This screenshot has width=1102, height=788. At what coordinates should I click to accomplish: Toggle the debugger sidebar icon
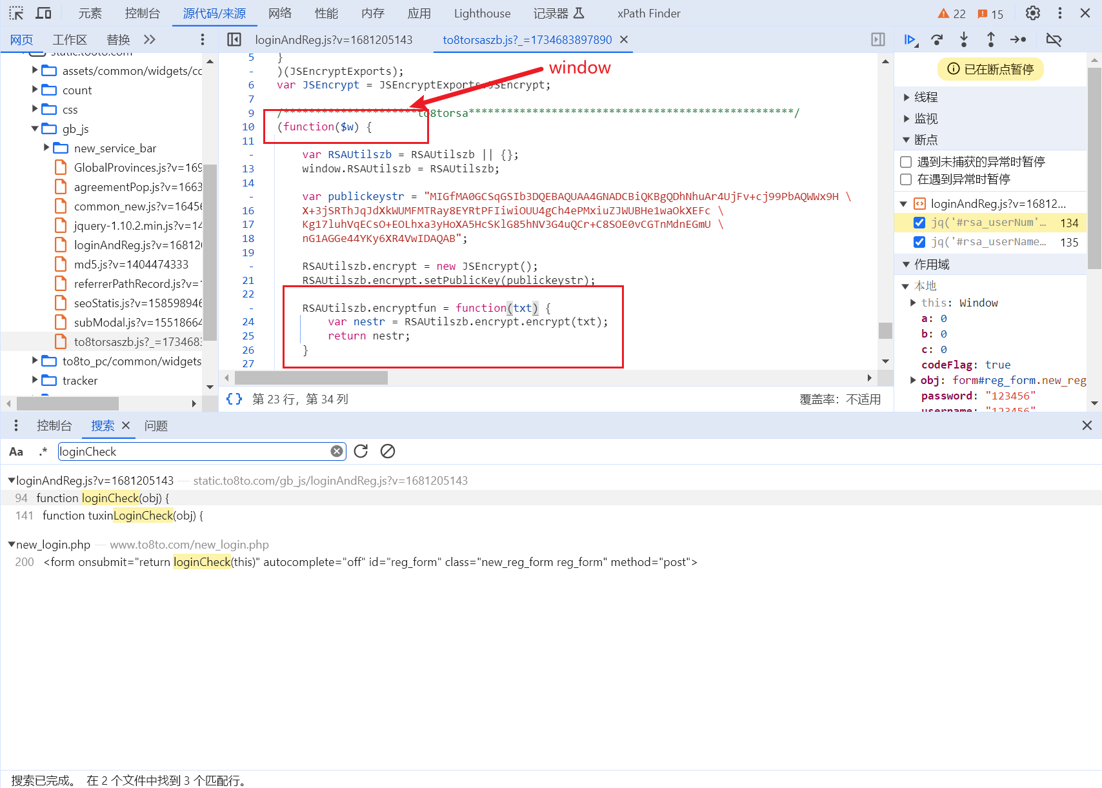click(x=878, y=39)
